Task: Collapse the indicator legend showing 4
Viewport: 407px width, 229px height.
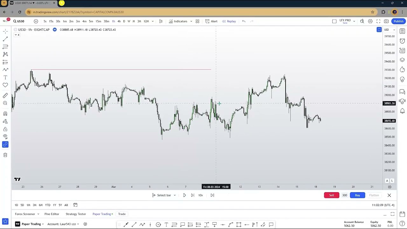Action: [x=17, y=35]
